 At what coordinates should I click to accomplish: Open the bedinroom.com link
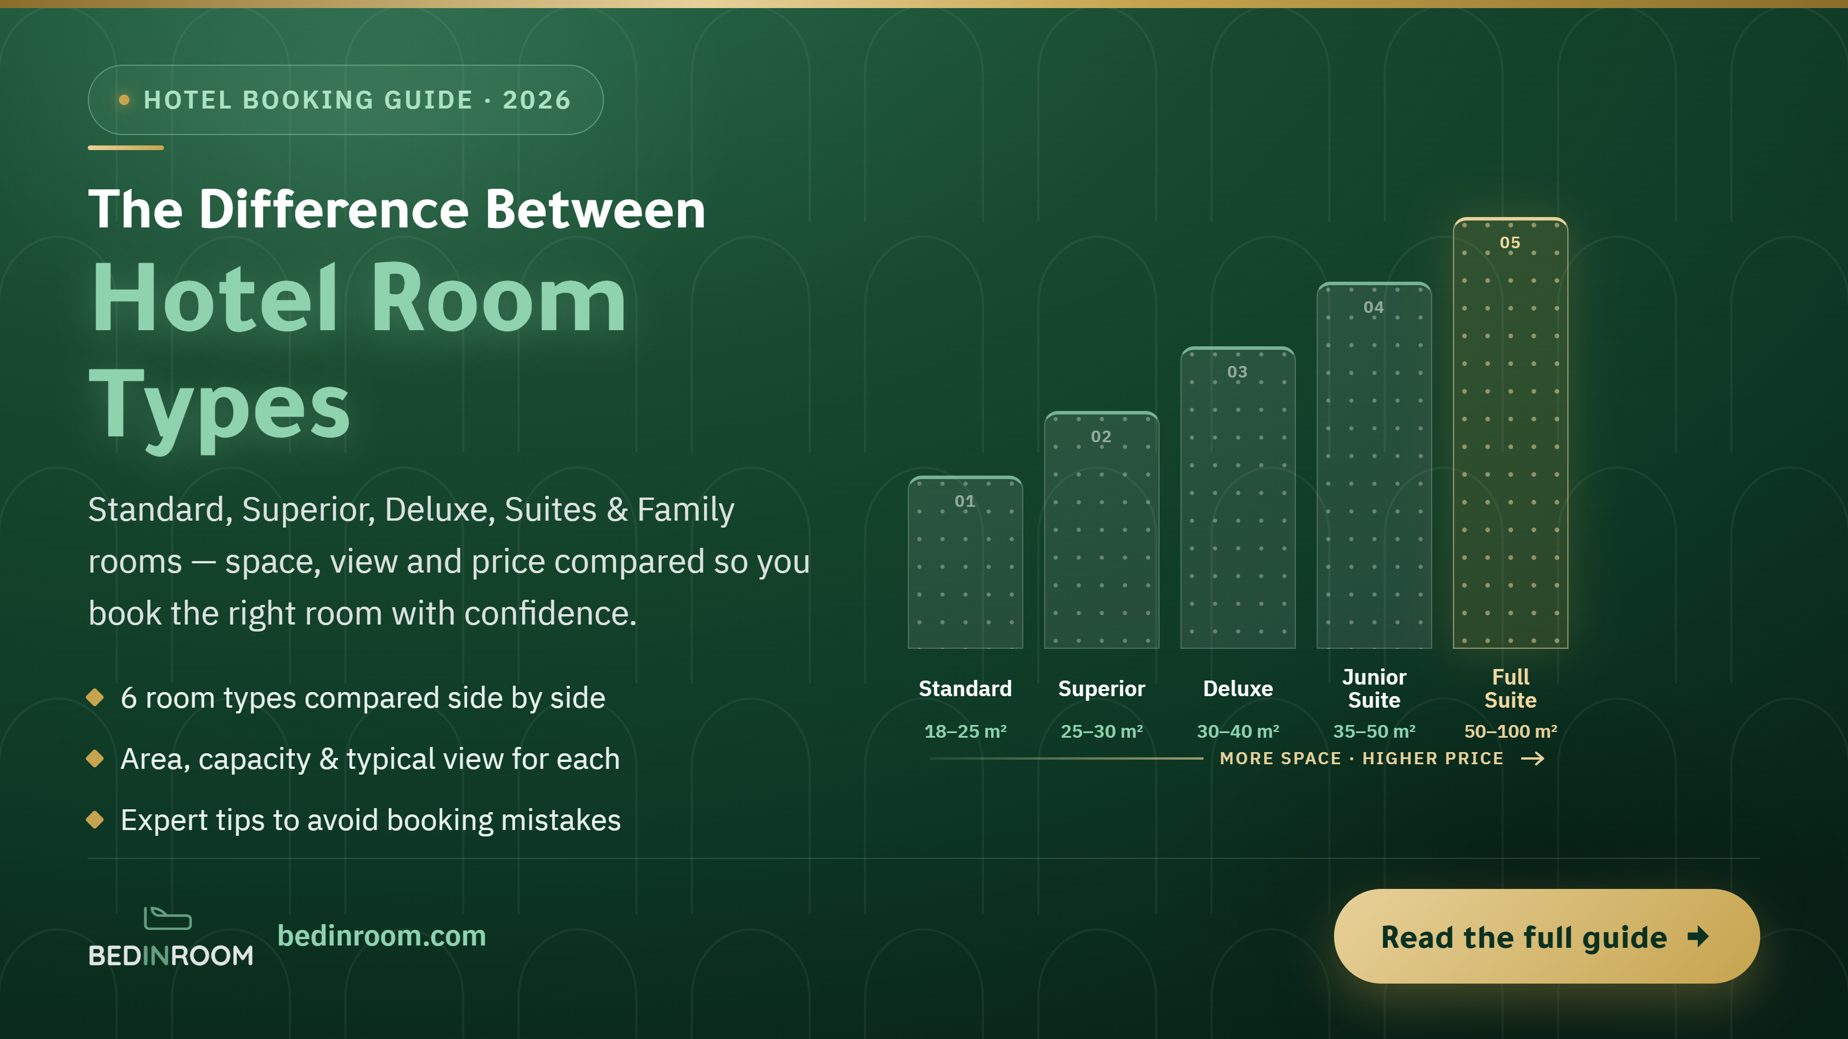pyautogui.click(x=382, y=936)
